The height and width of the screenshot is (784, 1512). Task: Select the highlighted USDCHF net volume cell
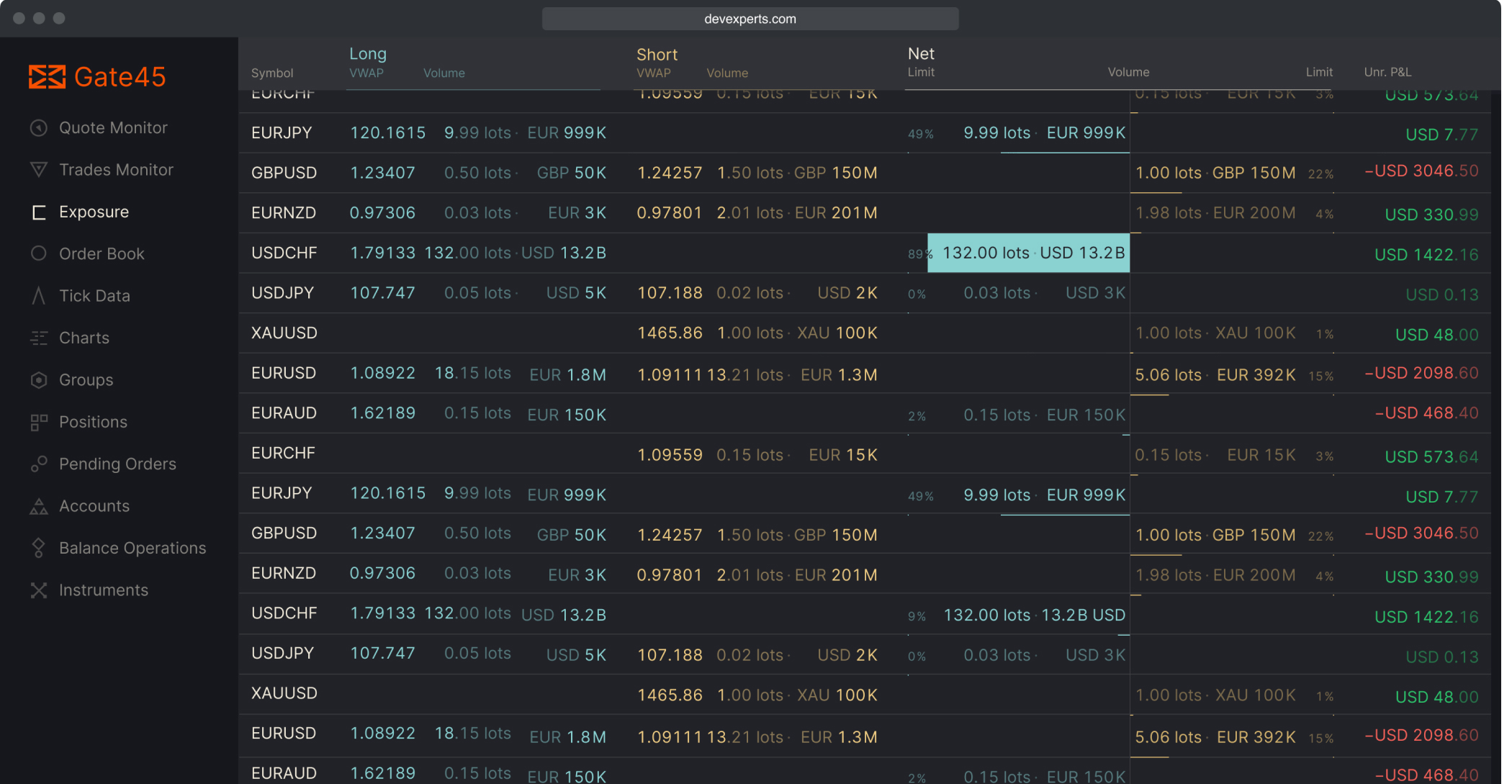coord(1027,253)
